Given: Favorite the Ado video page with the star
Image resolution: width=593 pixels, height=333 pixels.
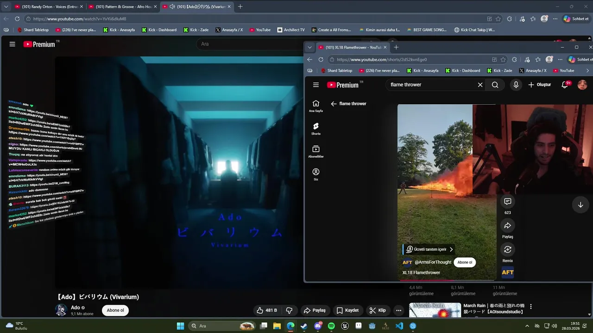Looking at the screenshot, I should click(x=498, y=18).
